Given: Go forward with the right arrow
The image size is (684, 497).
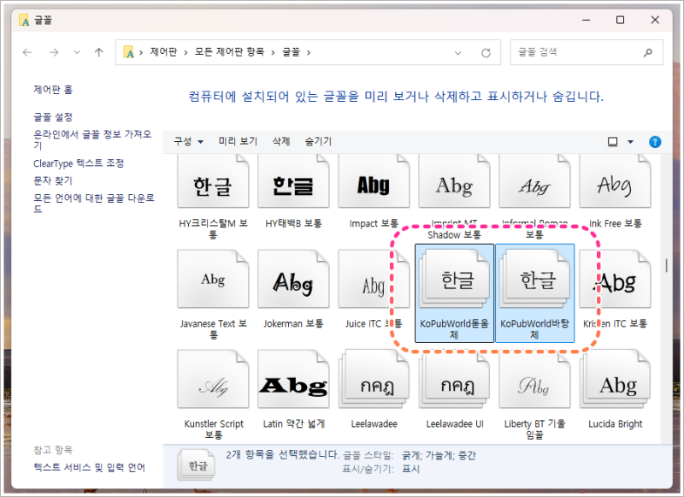Looking at the screenshot, I should coord(54,53).
